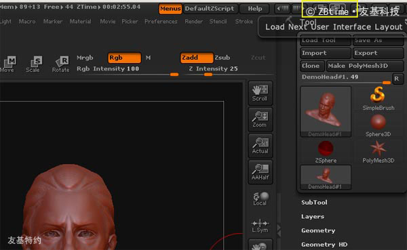Select the Rotate tool
This screenshot has width=407, height=250.
(61, 64)
